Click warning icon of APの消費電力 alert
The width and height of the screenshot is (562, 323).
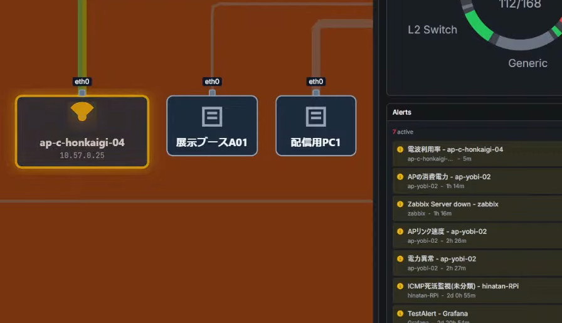point(400,177)
